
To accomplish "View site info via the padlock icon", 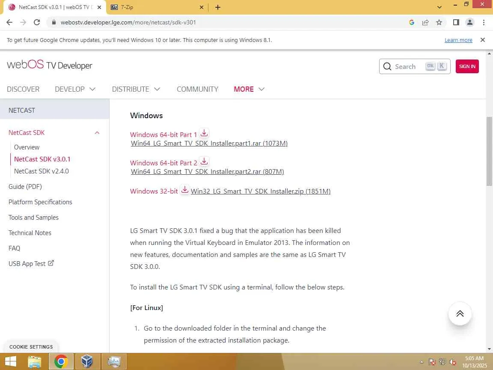I will (54, 22).
